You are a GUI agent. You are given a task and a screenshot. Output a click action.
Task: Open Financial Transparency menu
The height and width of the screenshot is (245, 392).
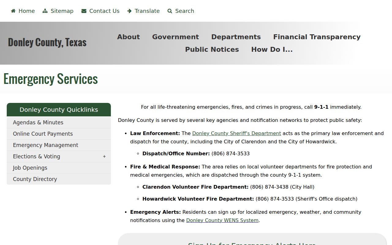point(317,37)
